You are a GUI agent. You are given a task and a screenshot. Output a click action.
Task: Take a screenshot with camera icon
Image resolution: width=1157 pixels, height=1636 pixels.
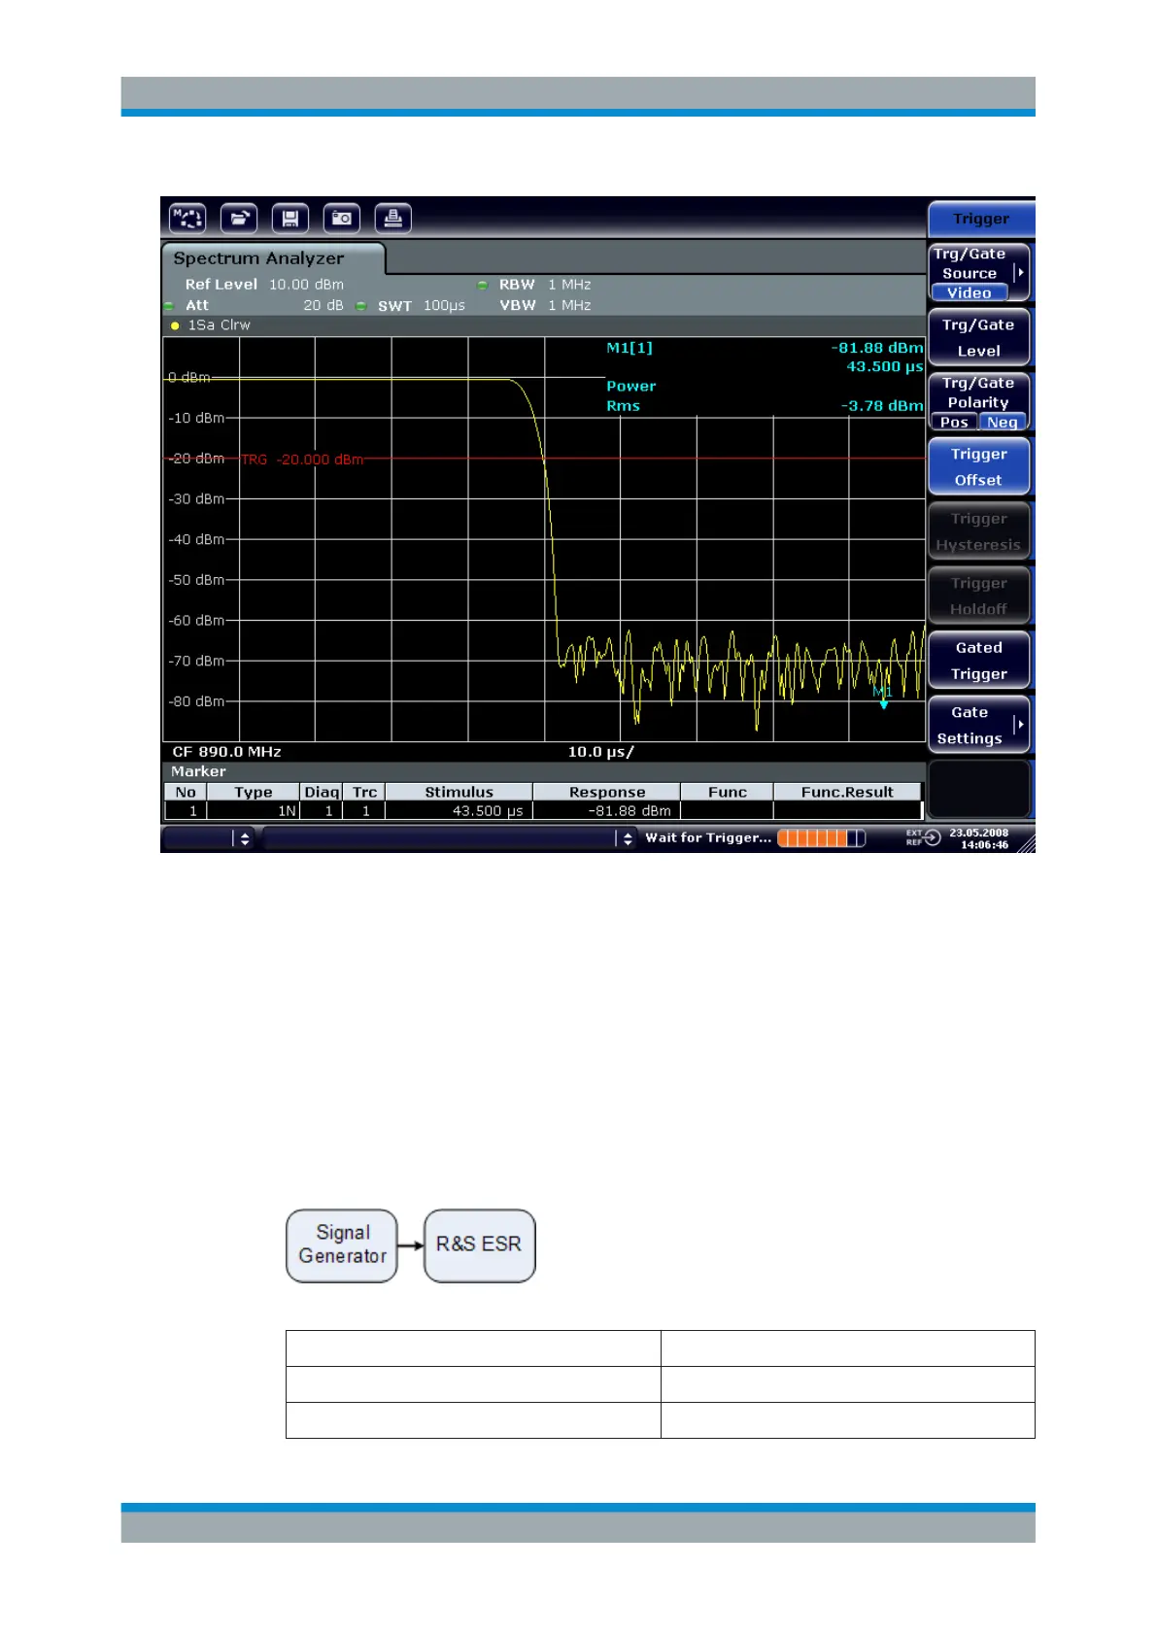click(x=341, y=219)
